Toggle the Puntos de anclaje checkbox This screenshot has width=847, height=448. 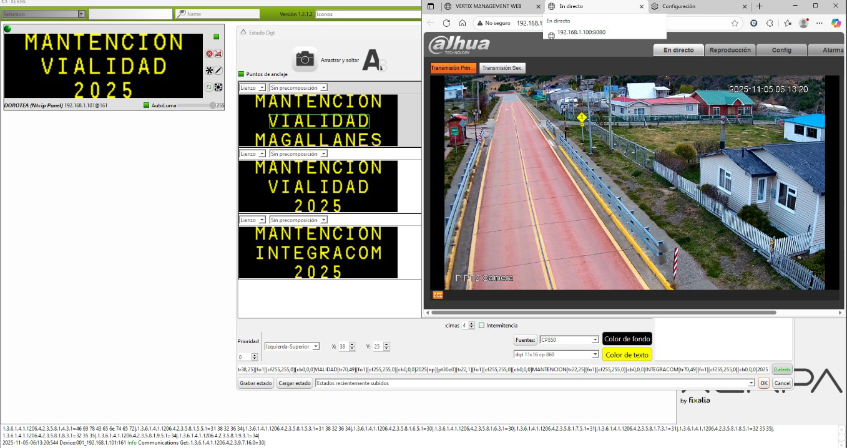pyautogui.click(x=242, y=74)
